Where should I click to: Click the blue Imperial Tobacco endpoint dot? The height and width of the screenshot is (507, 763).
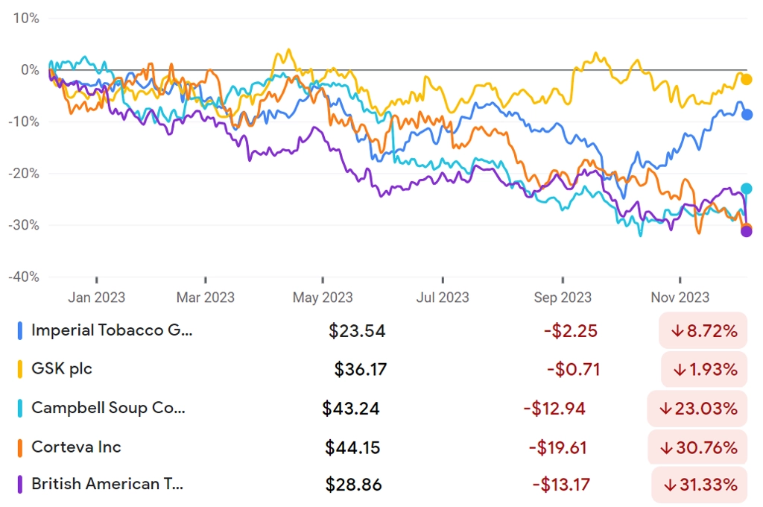(x=747, y=115)
